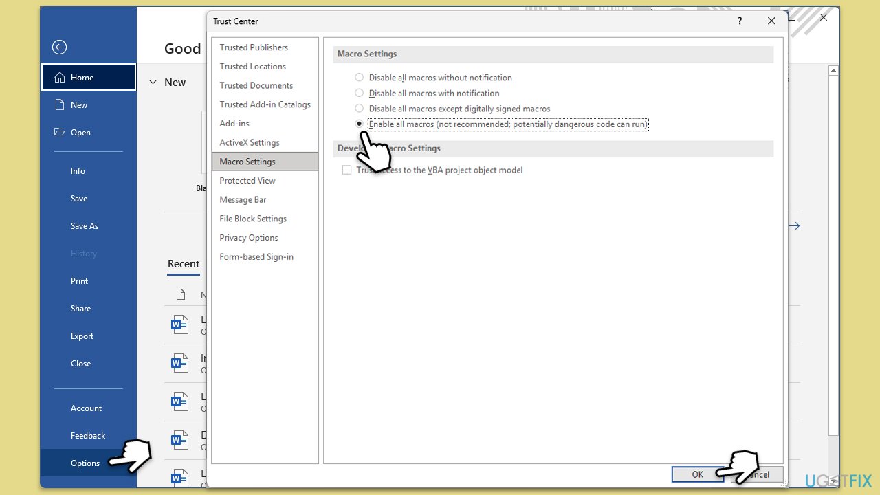
Task: Open the Add-ins category
Action: [265, 123]
